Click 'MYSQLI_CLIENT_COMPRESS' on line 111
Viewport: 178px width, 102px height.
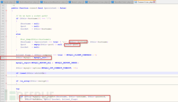coord(79,55)
